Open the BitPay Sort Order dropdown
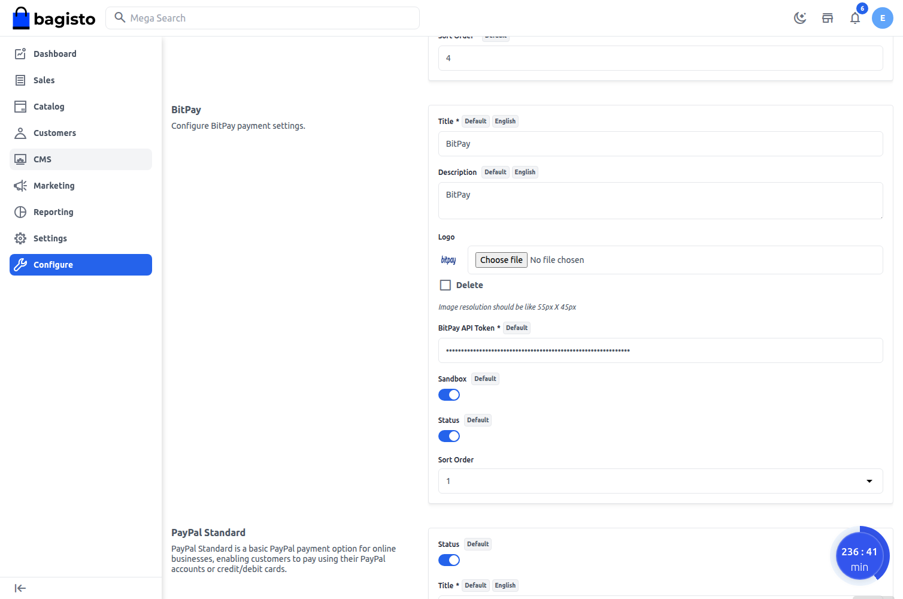This screenshot has width=903, height=599. click(660, 481)
